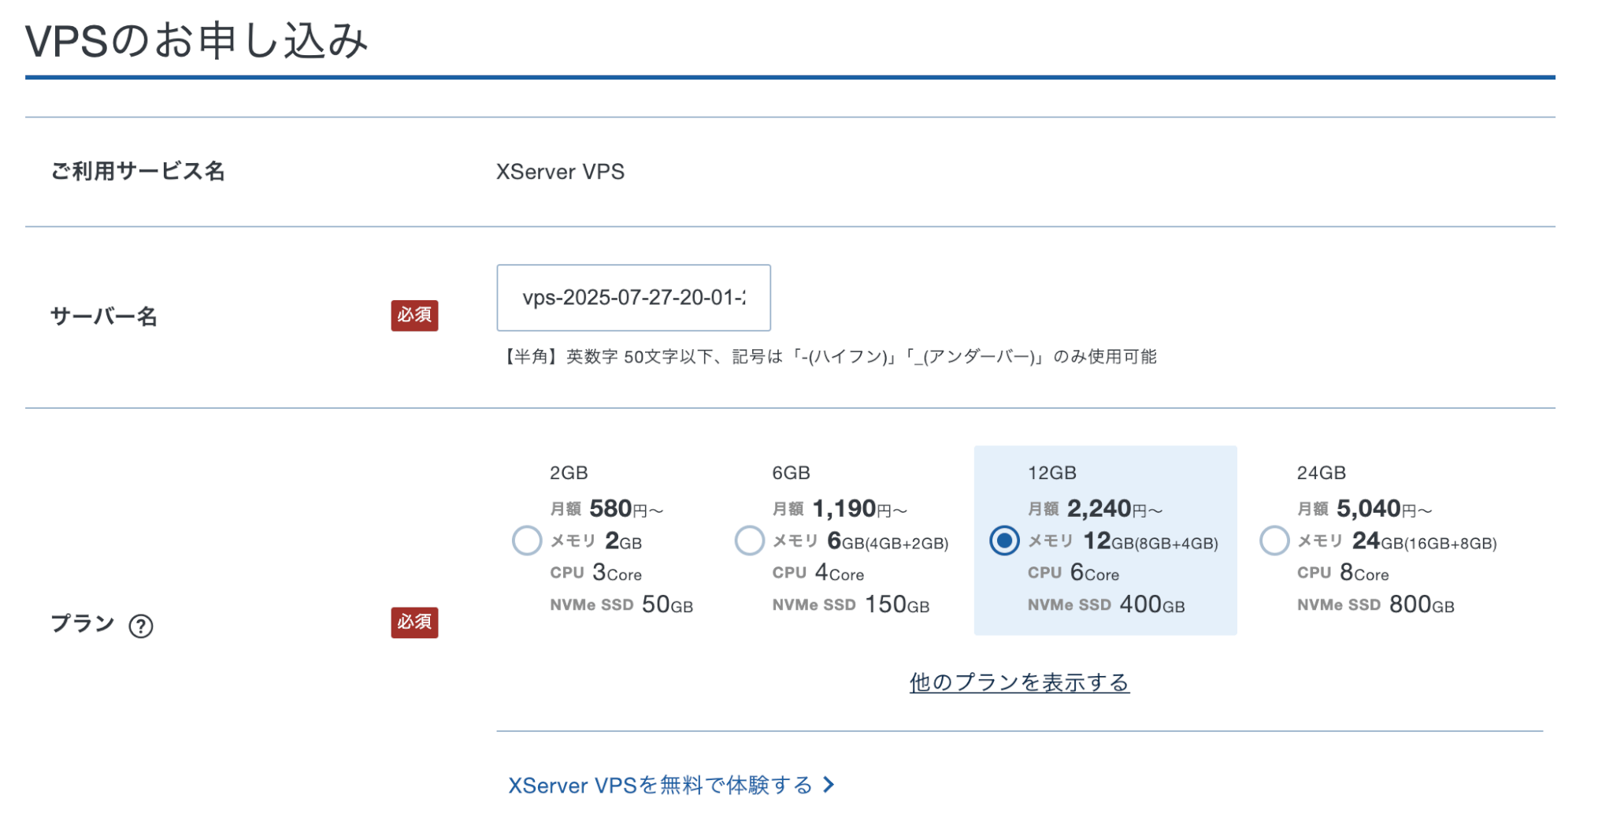Click the メモリ 6GB(4GB+2GB) text
Image resolution: width=1613 pixels, height=836 pixels.
(860, 541)
